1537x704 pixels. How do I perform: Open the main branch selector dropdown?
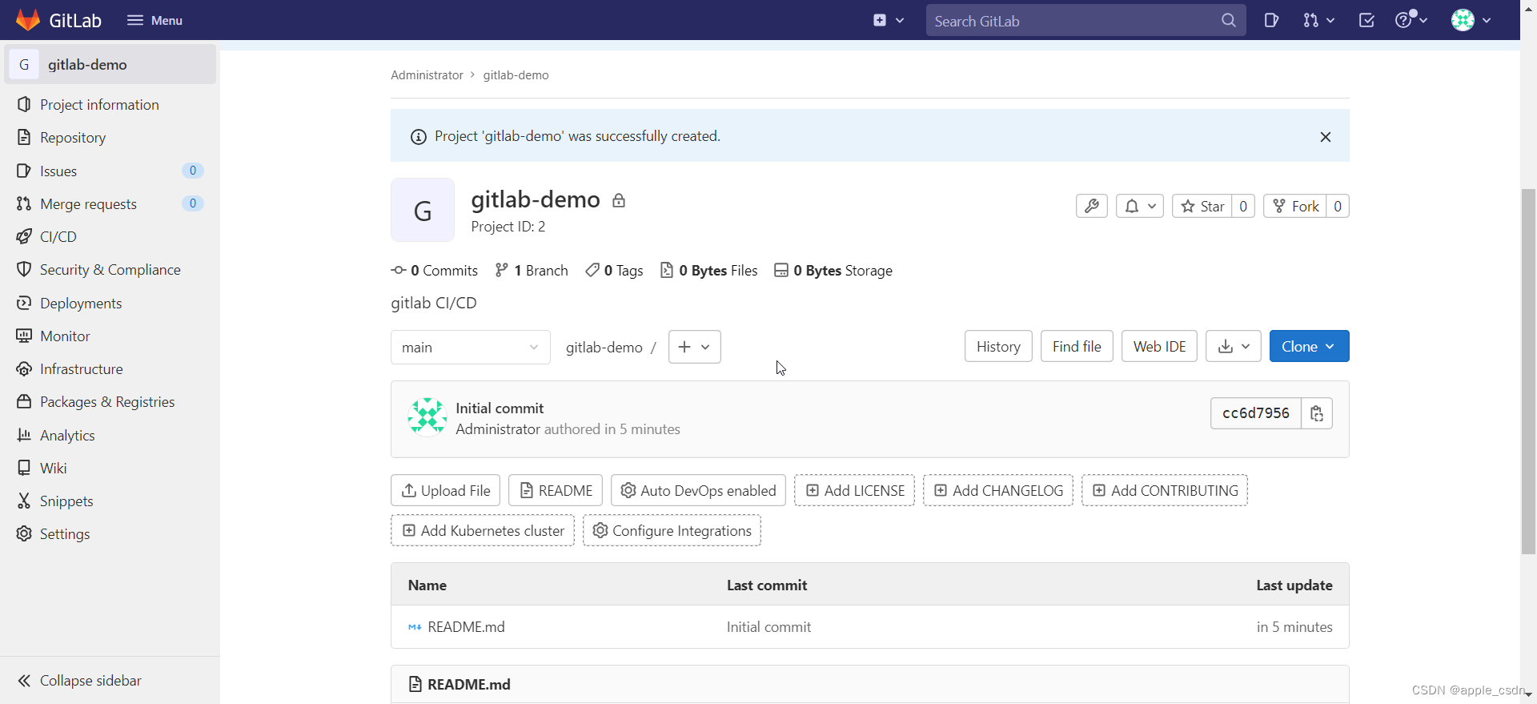tap(471, 347)
